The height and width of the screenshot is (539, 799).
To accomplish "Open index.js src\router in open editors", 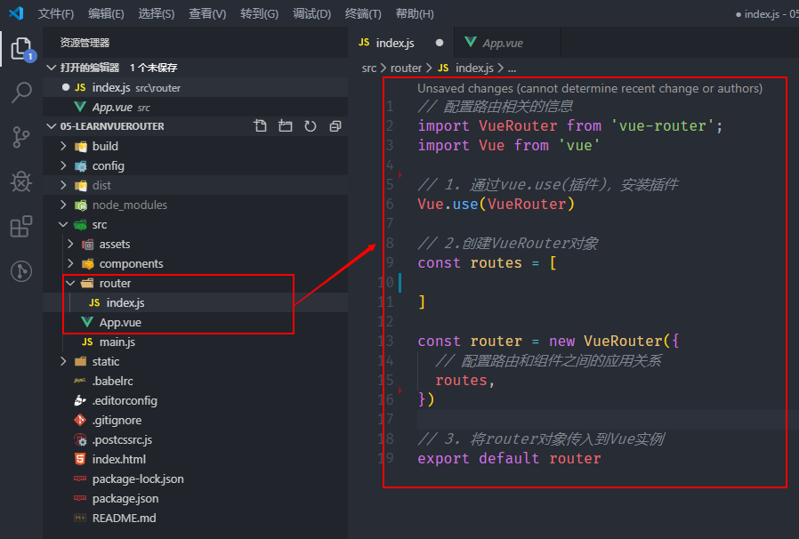I will (x=196, y=88).
